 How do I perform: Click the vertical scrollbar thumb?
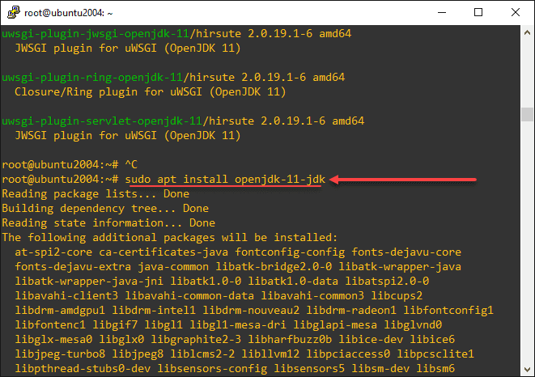[x=527, y=114]
